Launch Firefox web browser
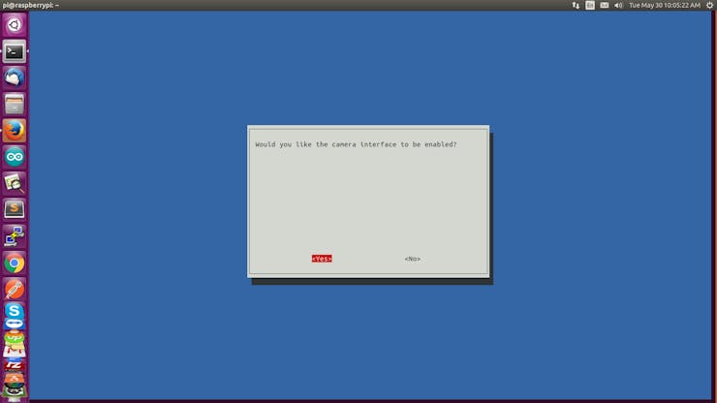The width and height of the screenshot is (717, 403). click(15, 131)
